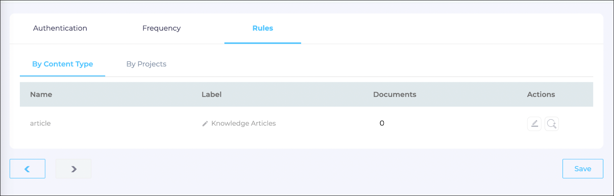This screenshot has width=614, height=196.
Task: Click empty tab bar area right of Rules
Action: coord(441,28)
